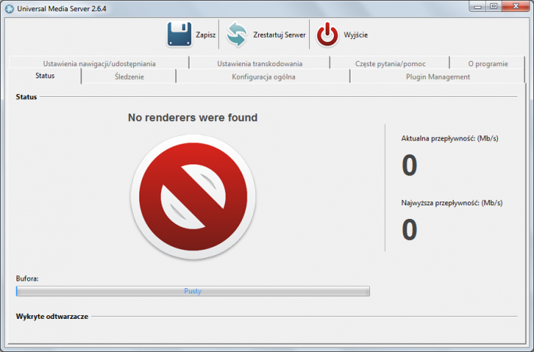
Task: Open the Częste pytania/pomoc tab
Action: coord(390,63)
